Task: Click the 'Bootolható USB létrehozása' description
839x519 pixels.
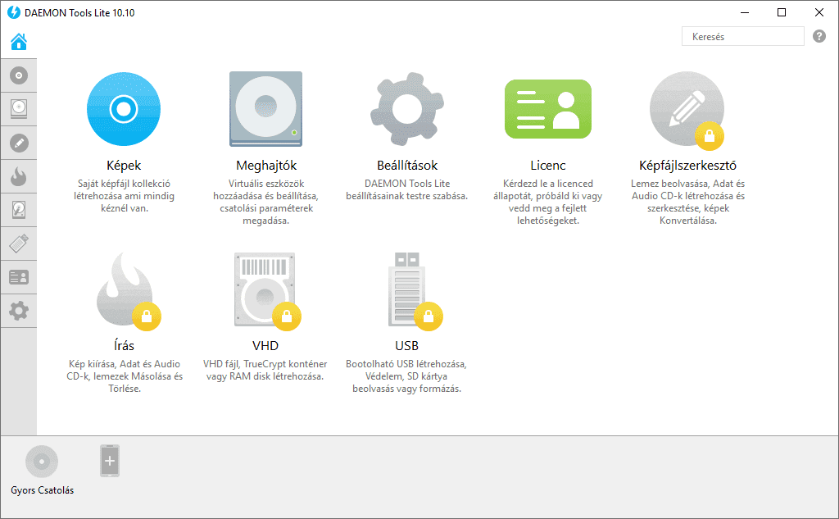Action: point(406,376)
